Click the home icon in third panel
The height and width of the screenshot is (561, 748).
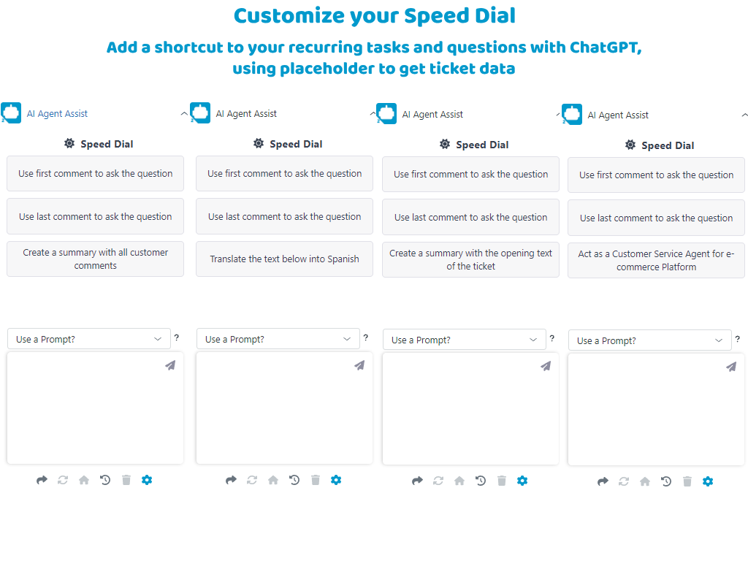(x=459, y=481)
